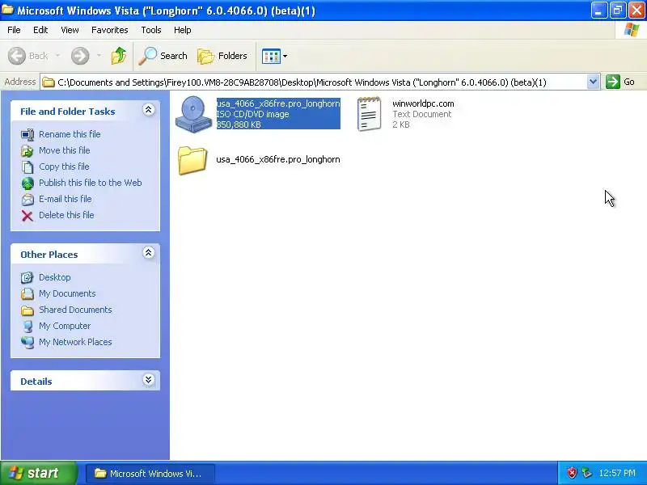Click the 12:57 PM taskbar clock
The image size is (647, 485).
point(617,474)
